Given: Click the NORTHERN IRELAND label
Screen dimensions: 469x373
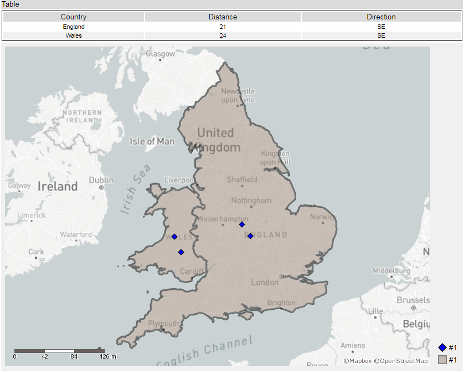Looking at the screenshot, I should pyautogui.click(x=83, y=116).
